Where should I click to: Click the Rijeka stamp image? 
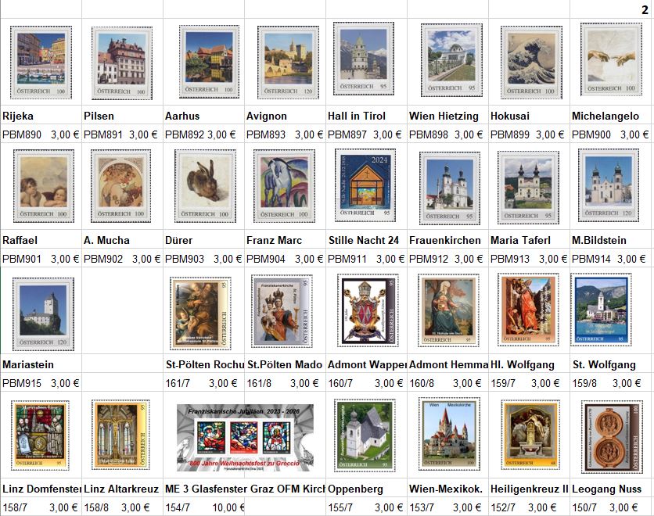click(41, 63)
